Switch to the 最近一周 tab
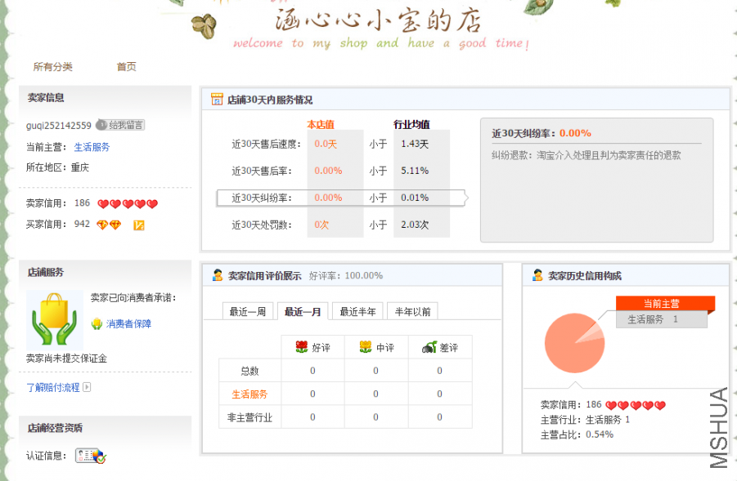This screenshot has height=481, width=737. (248, 311)
